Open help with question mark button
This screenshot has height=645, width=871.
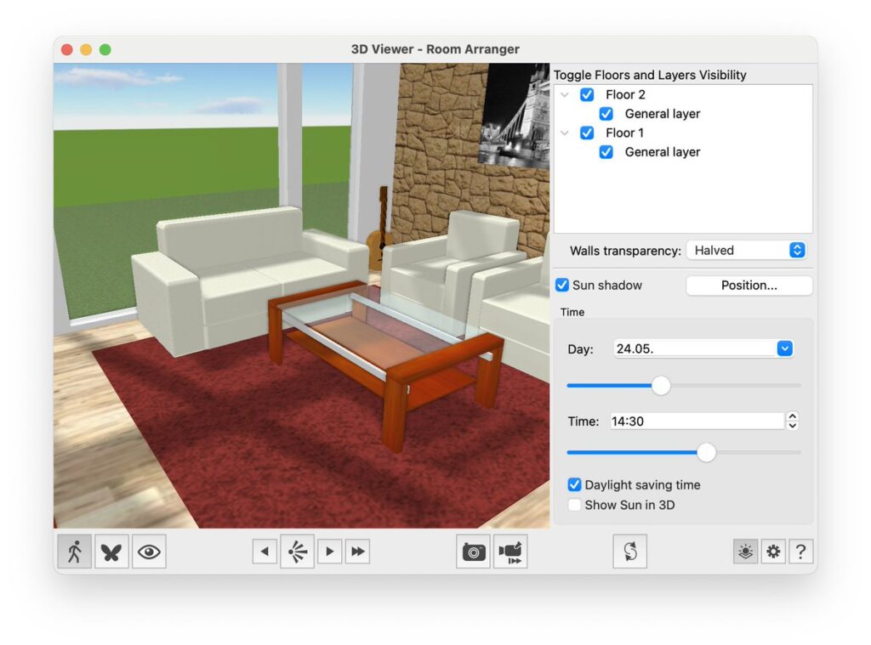click(x=800, y=552)
